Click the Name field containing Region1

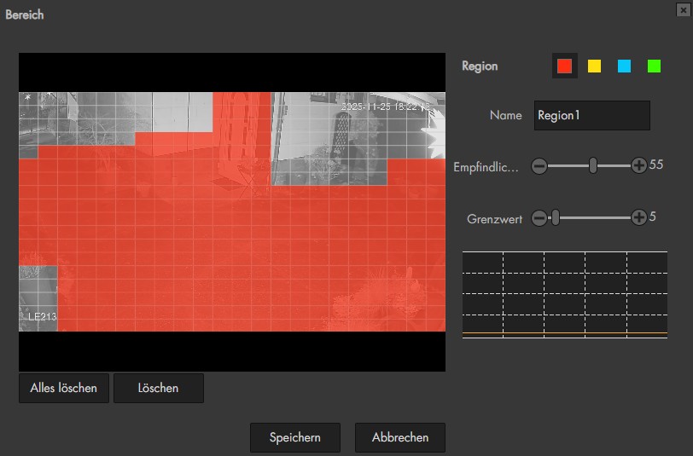(x=591, y=115)
